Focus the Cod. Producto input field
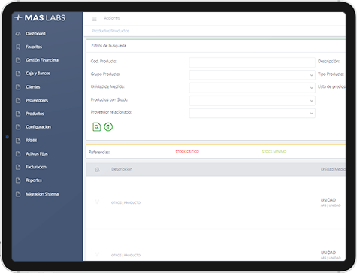Screen dimensions: 357x273 252,62
